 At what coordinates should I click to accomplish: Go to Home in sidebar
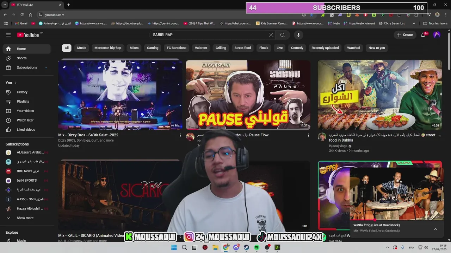point(27,49)
